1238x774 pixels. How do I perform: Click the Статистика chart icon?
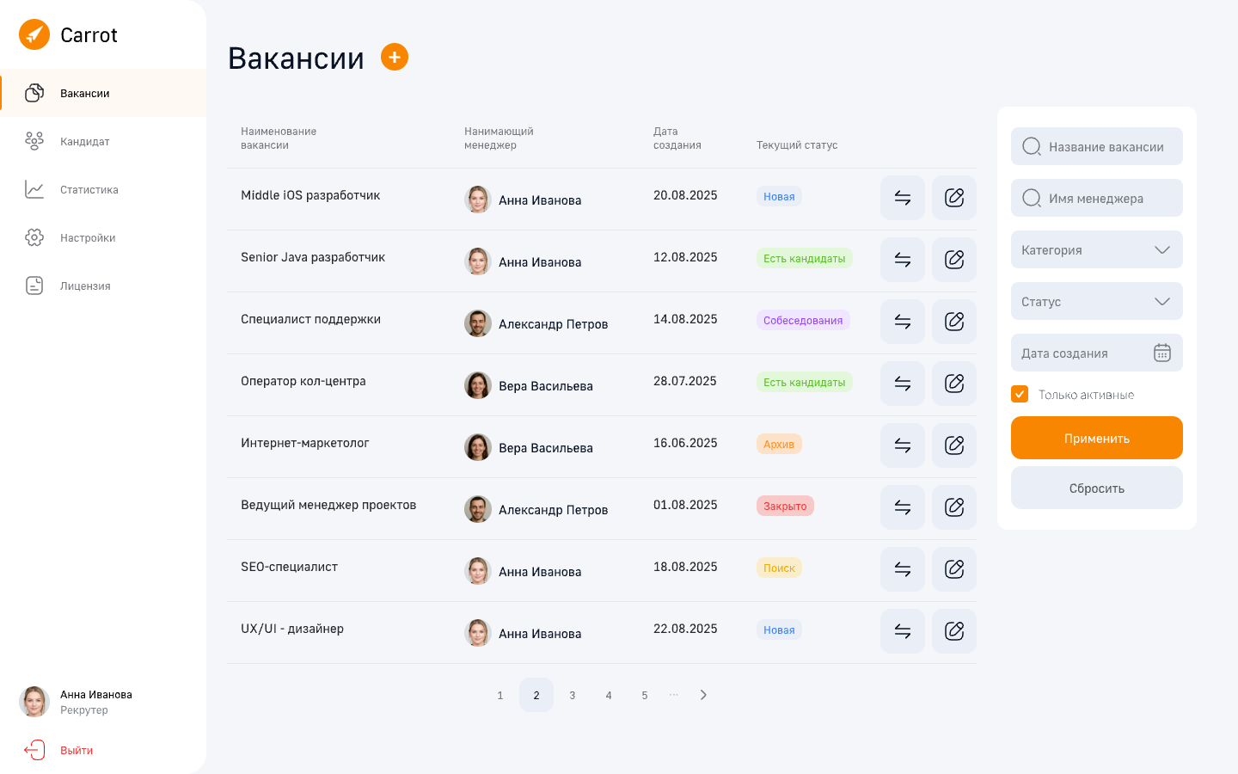coord(34,189)
